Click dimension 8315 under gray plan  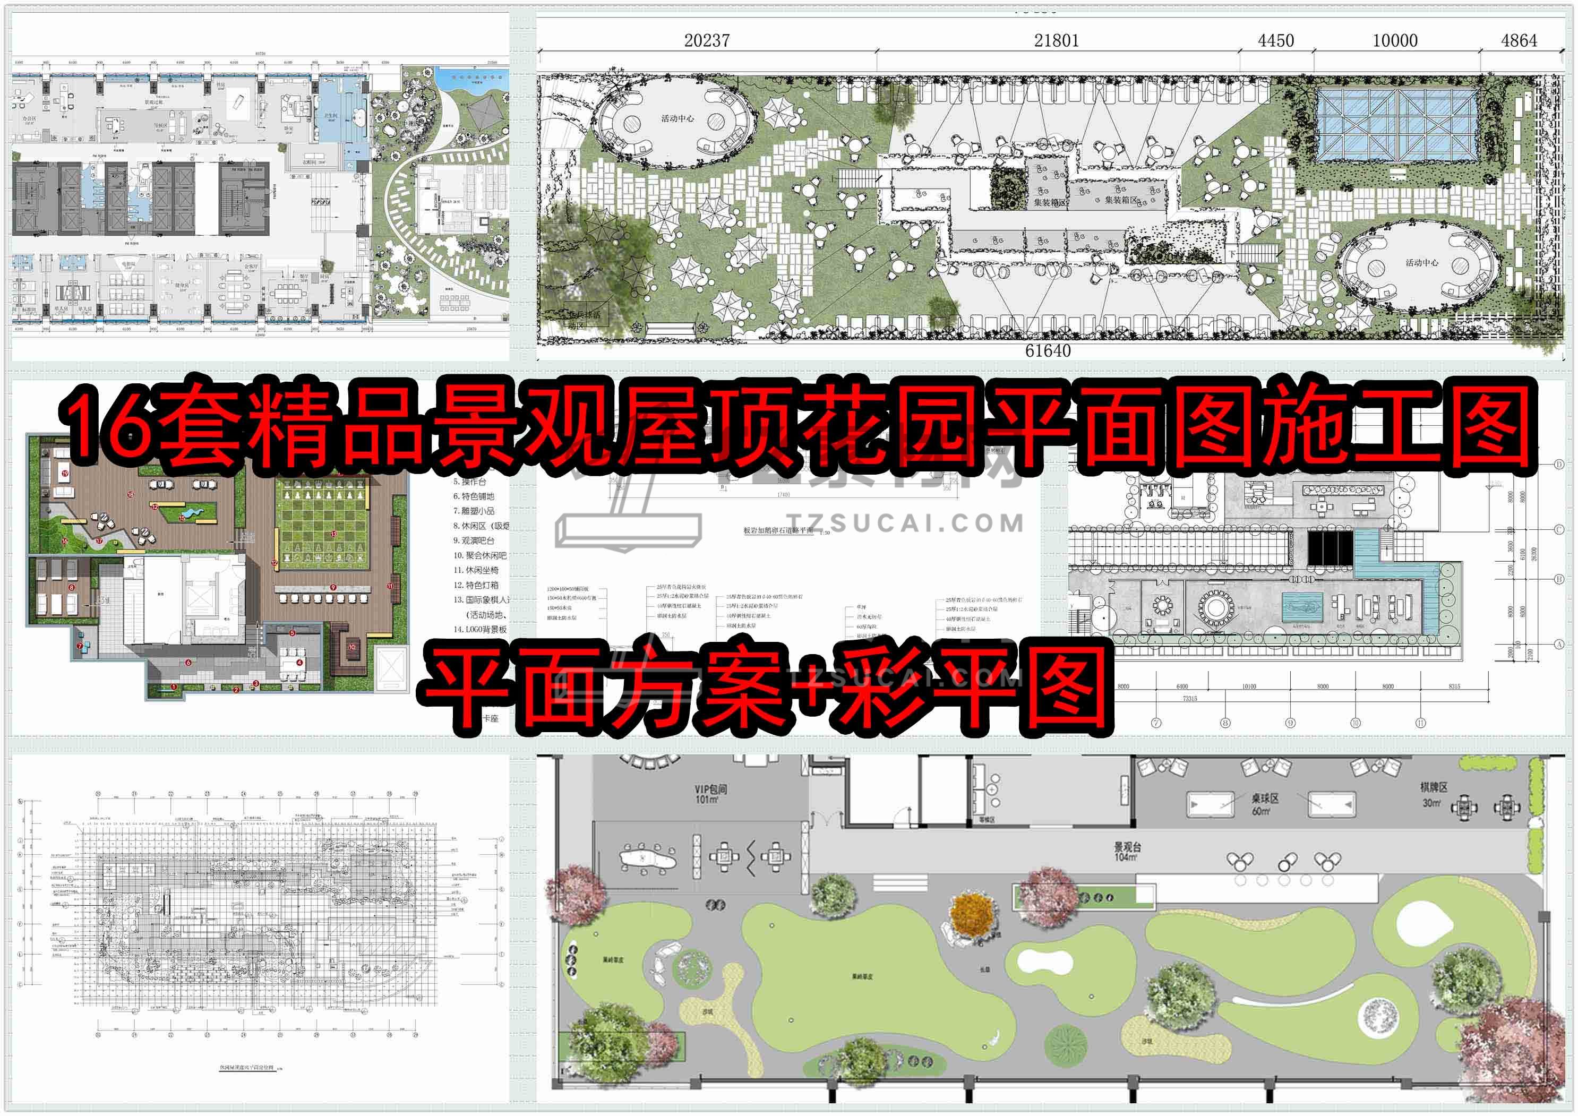coord(1454,686)
